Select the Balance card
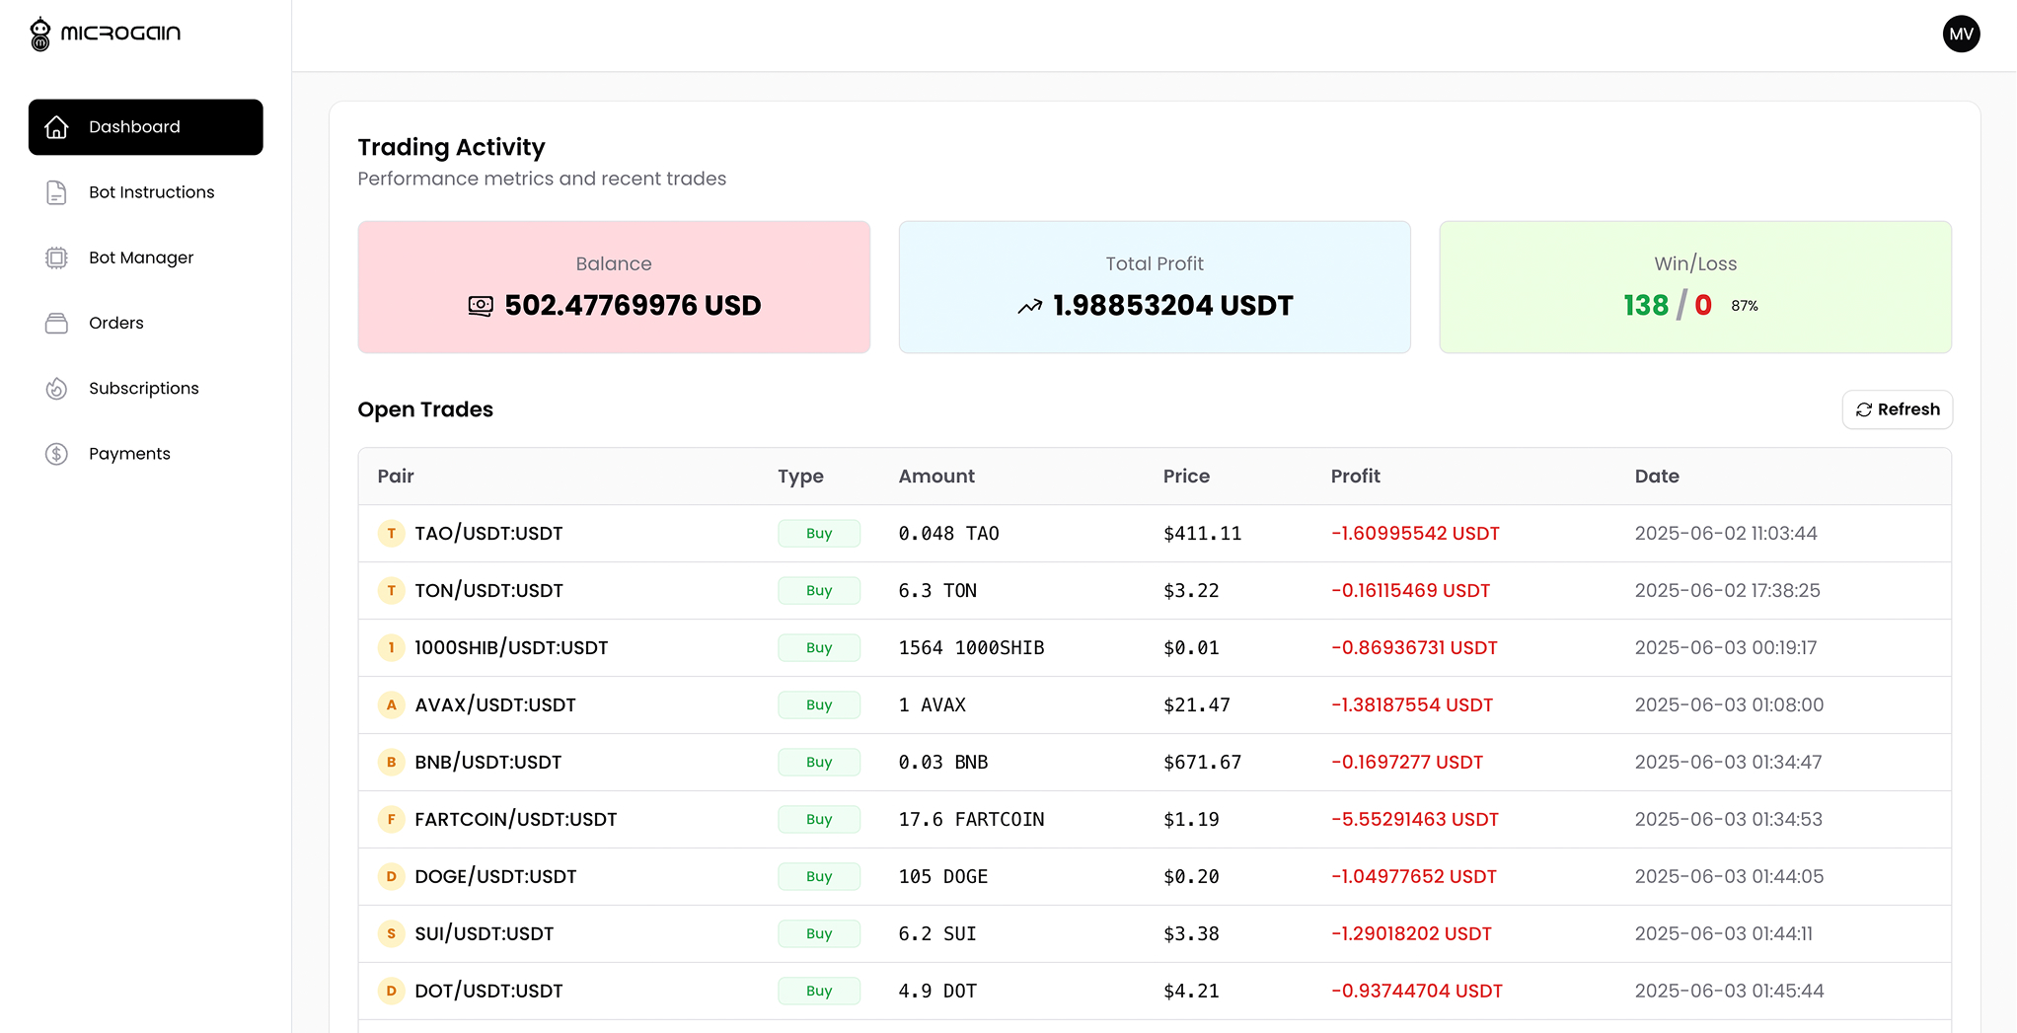 click(x=614, y=287)
